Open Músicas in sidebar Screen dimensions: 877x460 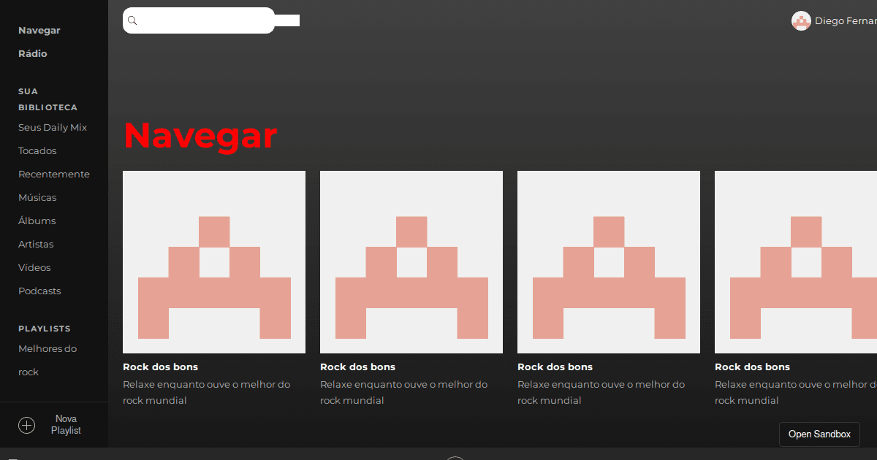coord(37,198)
